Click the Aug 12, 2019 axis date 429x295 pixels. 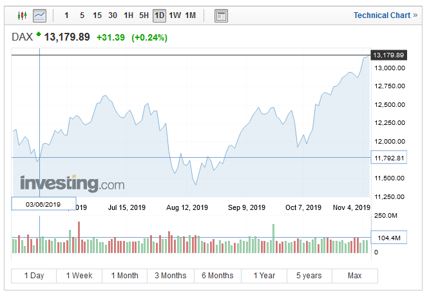pos(187,207)
